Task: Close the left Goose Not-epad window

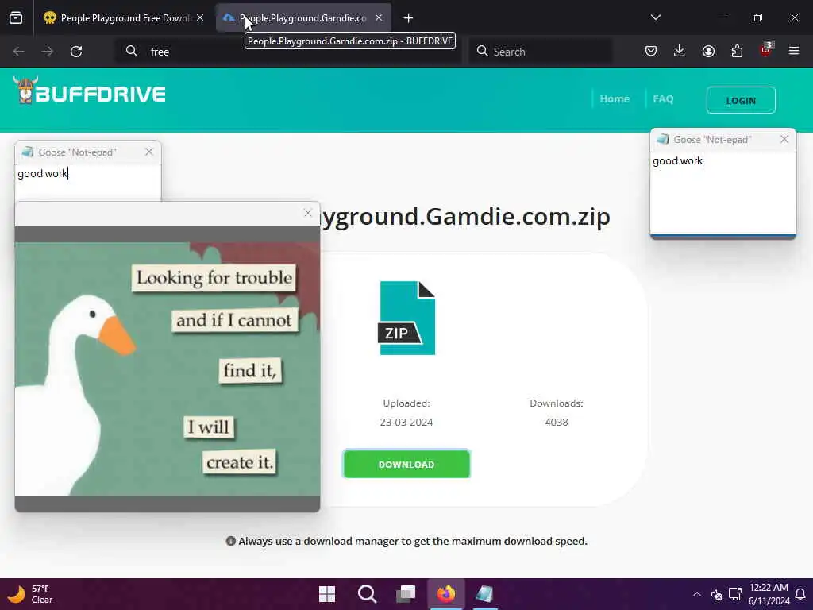Action: click(x=149, y=152)
